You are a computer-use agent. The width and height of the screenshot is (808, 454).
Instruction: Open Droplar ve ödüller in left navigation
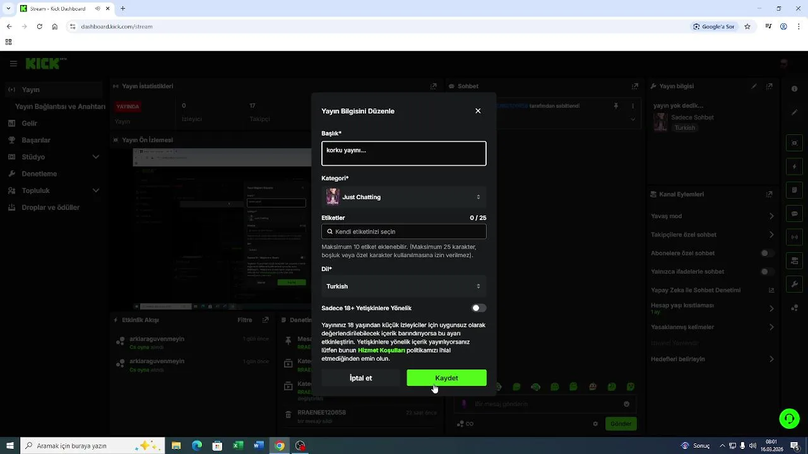50,207
